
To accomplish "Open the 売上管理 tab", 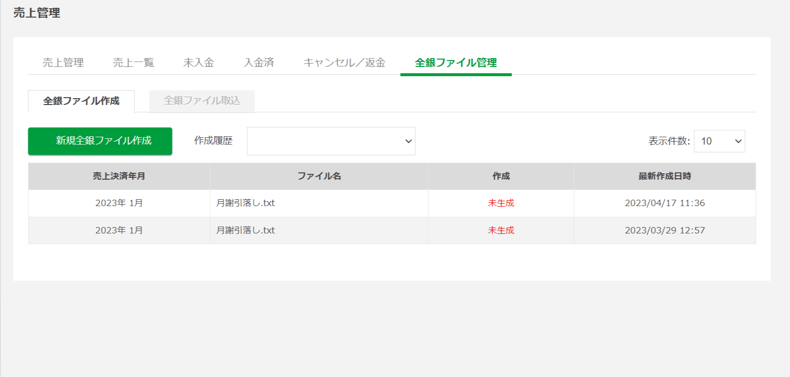I will tap(63, 63).
